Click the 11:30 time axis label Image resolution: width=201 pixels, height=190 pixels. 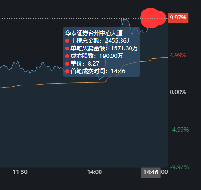click(20, 172)
